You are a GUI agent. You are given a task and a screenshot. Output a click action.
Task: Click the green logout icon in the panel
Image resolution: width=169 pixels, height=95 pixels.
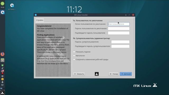[2, 3]
